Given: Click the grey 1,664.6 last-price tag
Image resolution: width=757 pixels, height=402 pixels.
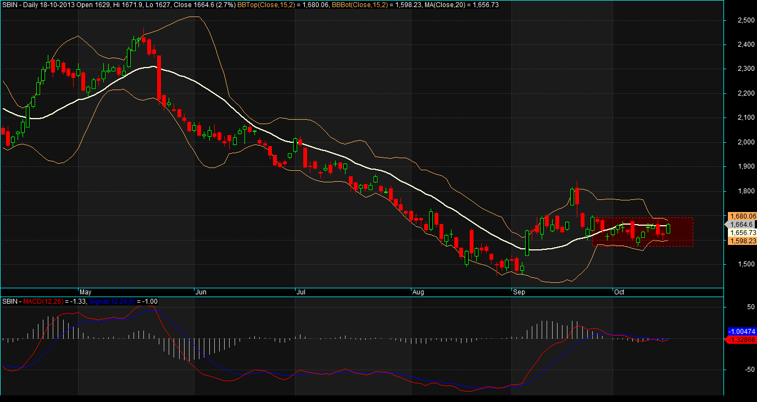Looking at the screenshot, I should (741, 225).
